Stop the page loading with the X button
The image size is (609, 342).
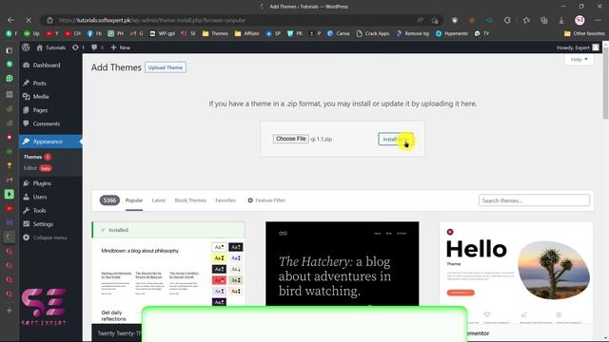point(29,20)
